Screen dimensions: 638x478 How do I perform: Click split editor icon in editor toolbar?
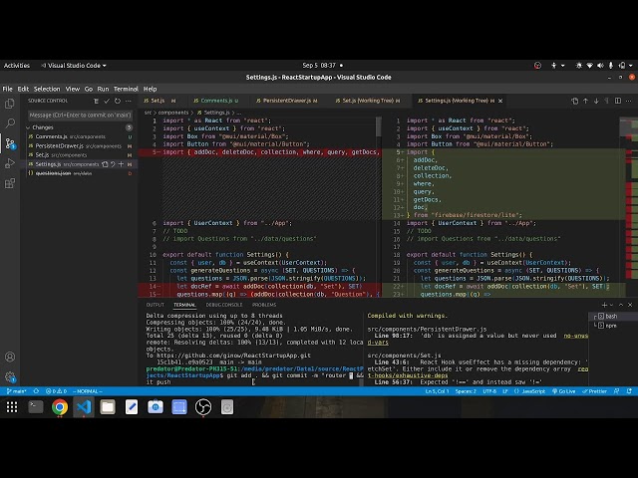[618, 101]
